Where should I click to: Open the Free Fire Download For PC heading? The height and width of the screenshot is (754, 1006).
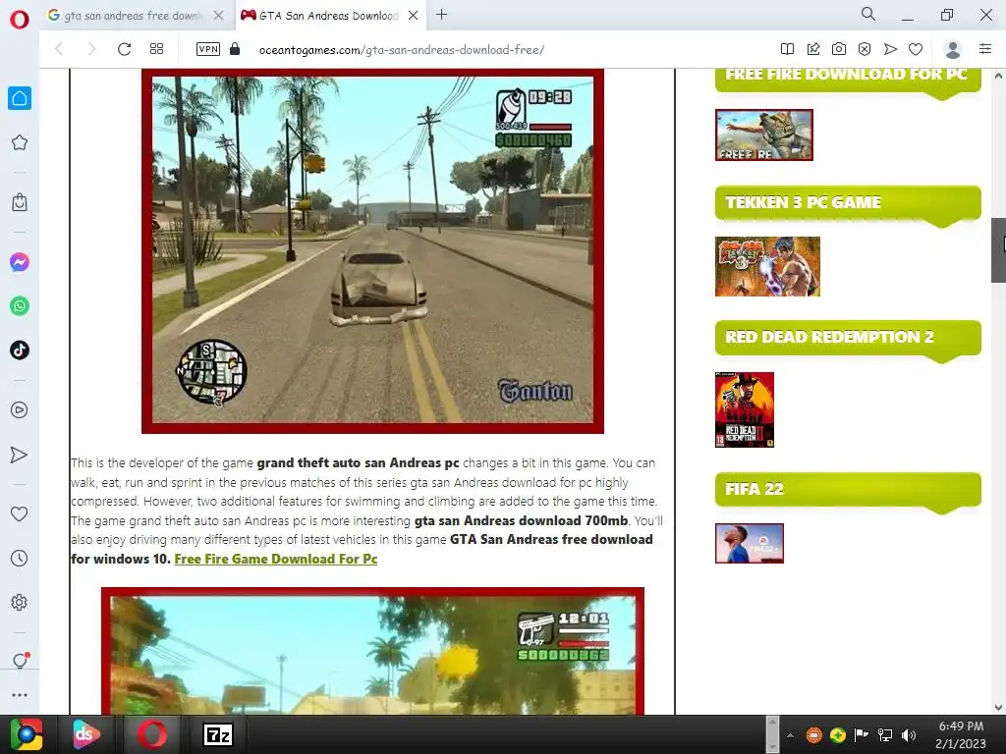tap(847, 75)
